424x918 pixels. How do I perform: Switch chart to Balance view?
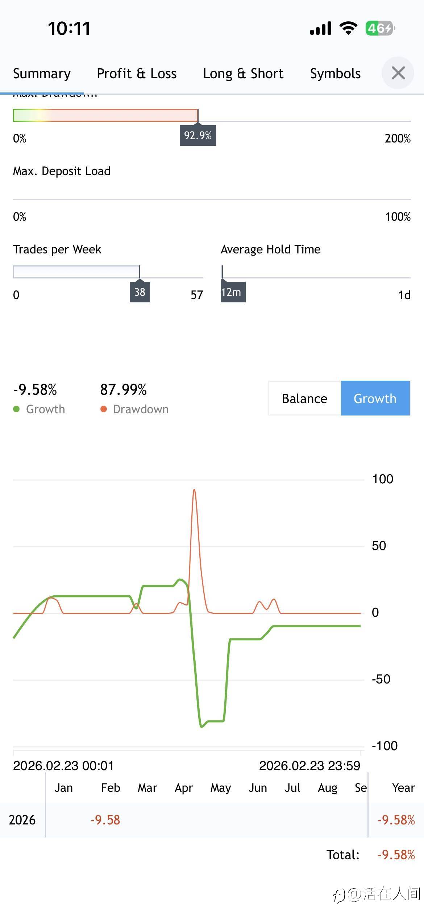(x=304, y=398)
